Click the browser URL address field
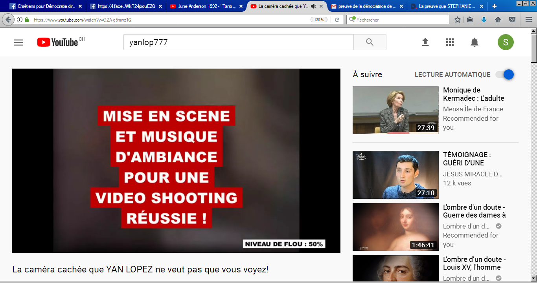The height and width of the screenshot is (283, 537). coord(171,20)
